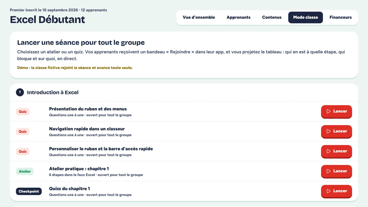Click the Premier inscrit le 16 septembre 2026 line
The width and height of the screenshot is (368, 207).
point(58,10)
